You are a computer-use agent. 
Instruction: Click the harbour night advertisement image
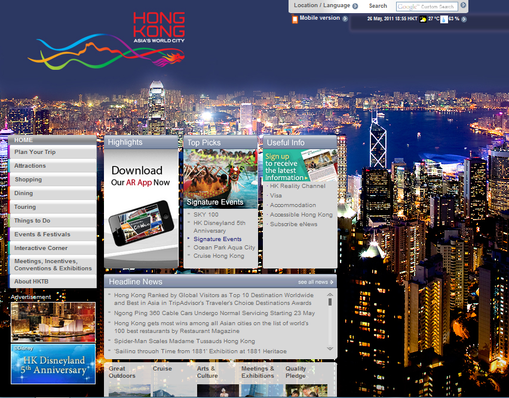click(53, 322)
